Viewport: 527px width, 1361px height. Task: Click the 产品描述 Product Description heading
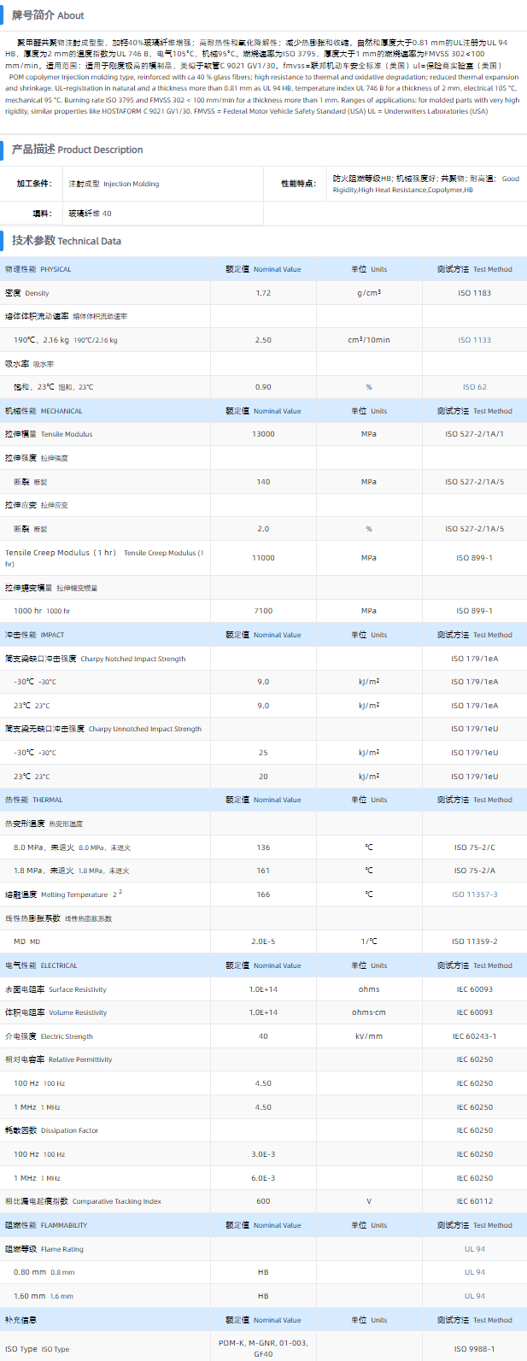pos(77,150)
